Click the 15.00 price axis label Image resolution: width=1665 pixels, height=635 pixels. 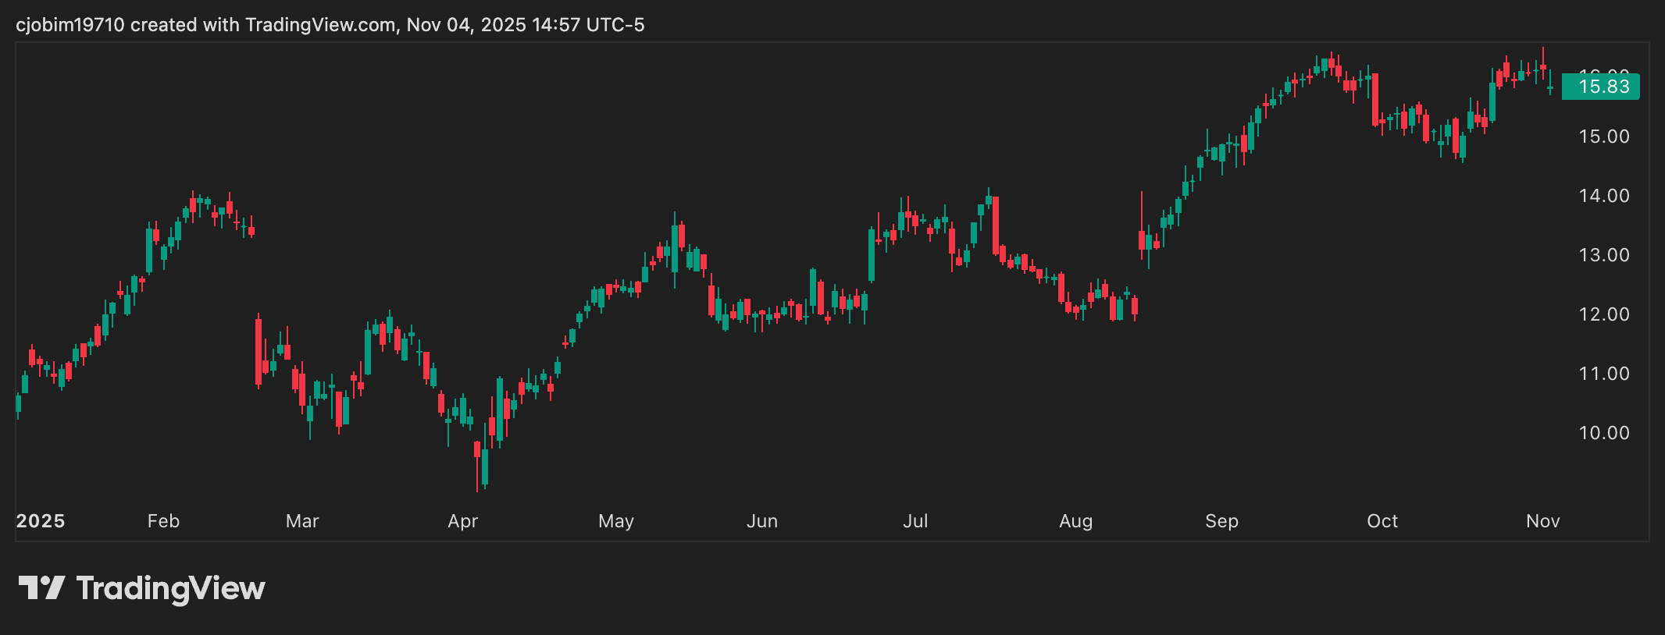(x=1604, y=137)
